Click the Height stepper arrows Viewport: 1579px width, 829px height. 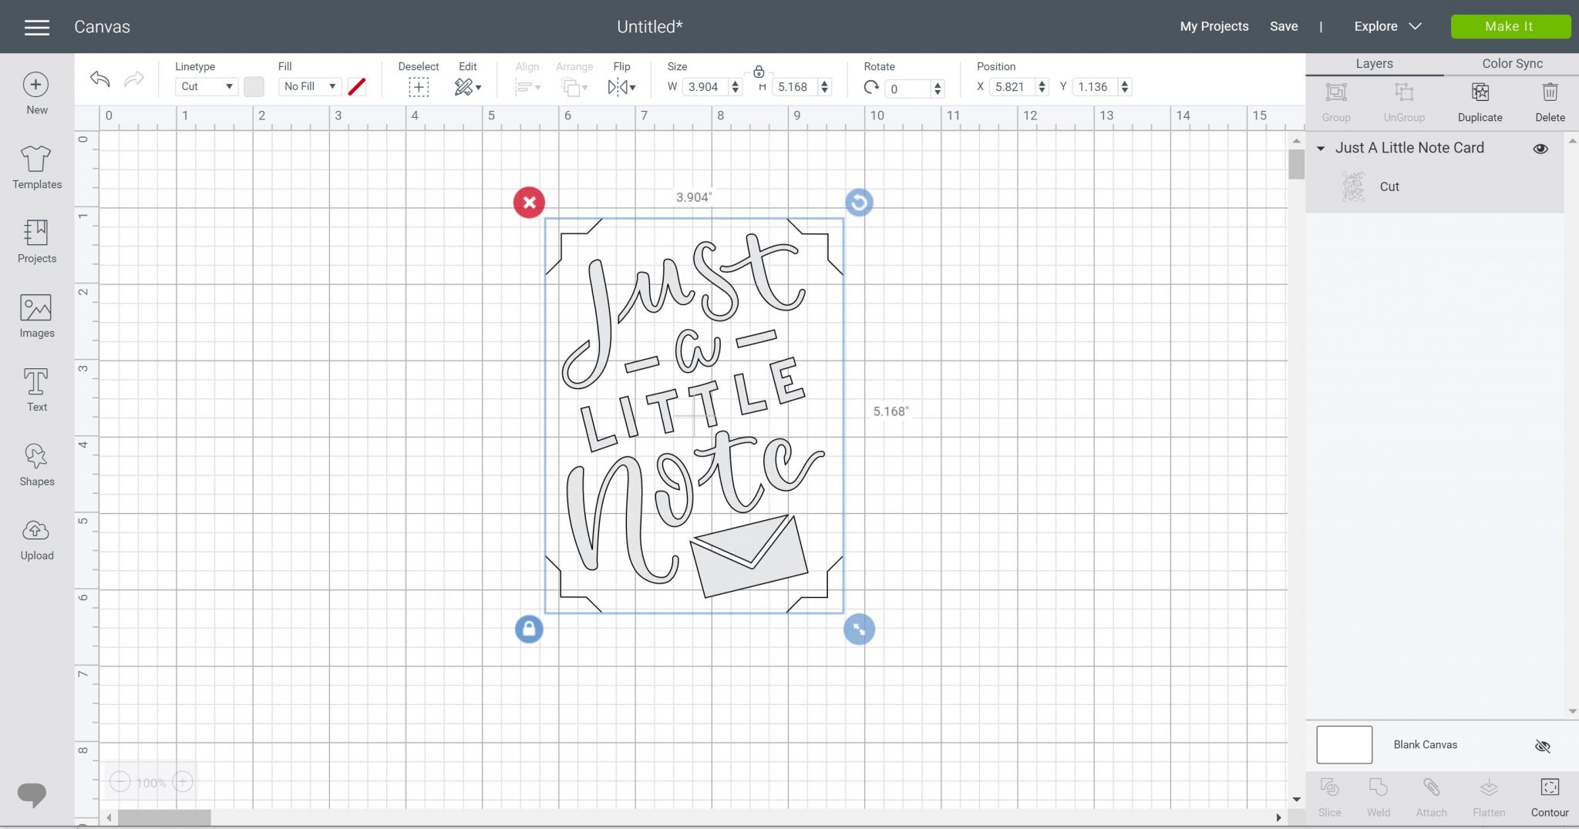(824, 87)
